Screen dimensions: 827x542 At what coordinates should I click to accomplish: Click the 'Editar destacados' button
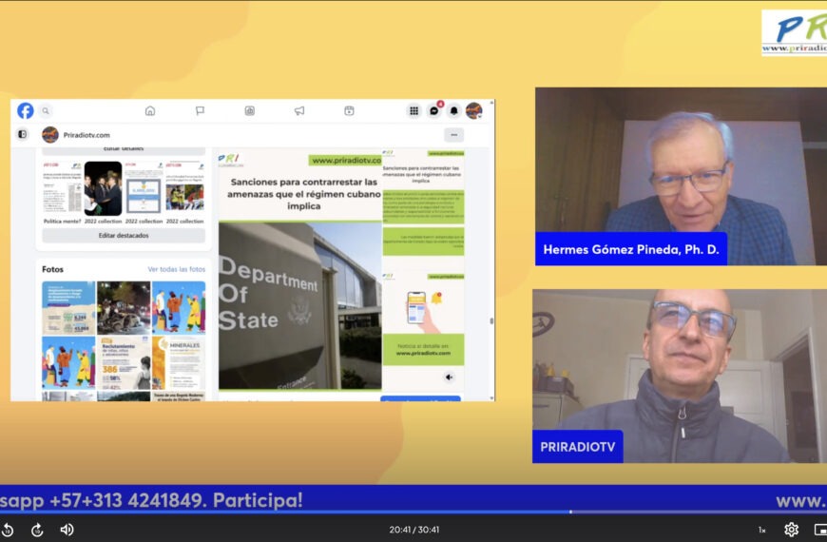tap(124, 236)
